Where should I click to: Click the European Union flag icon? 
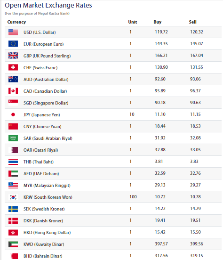tap(13, 44)
